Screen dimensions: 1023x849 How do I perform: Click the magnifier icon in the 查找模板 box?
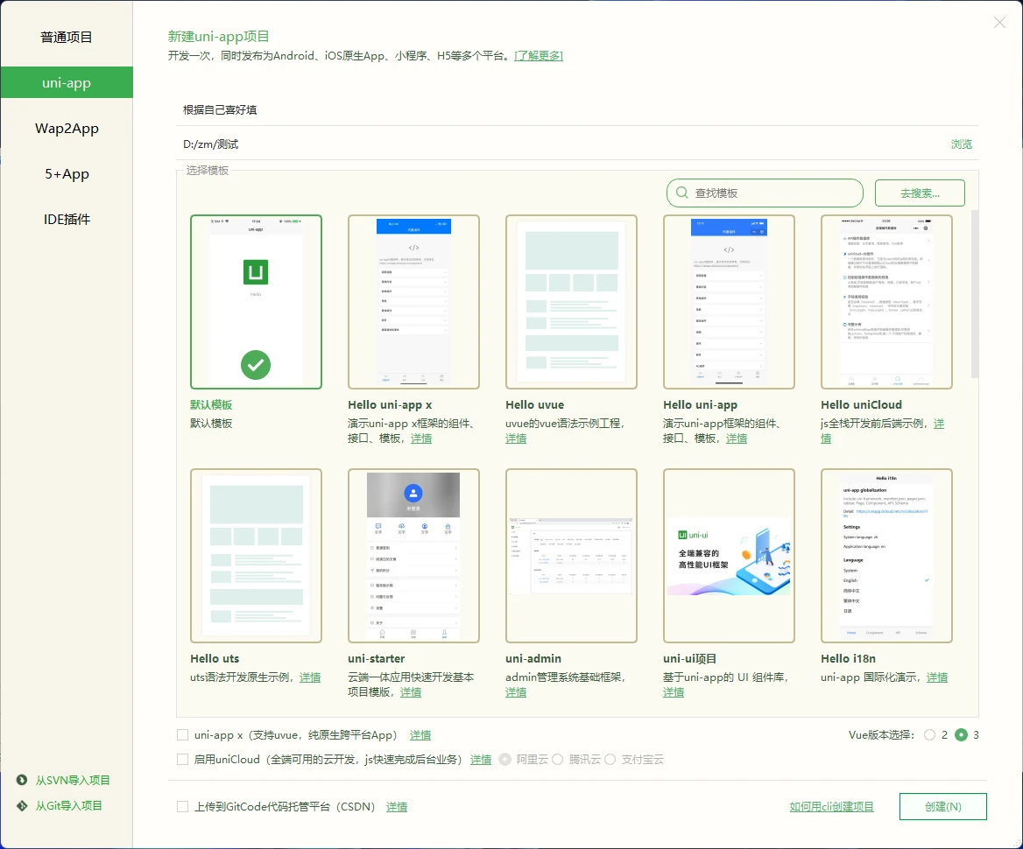coord(682,193)
